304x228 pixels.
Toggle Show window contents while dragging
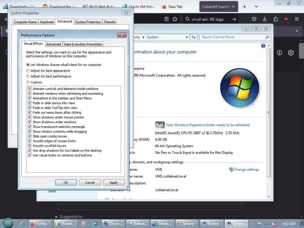pyautogui.click(x=29, y=132)
